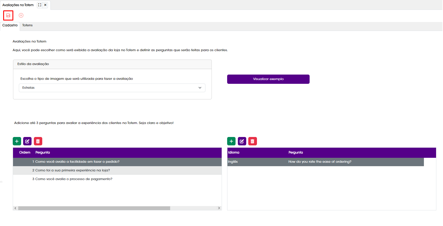The width and height of the screenshot is (443, 226).
Task: Select row 'Como você avalia a facilidade em fazer o pedido?'
Action: click(x=117, y=162)
